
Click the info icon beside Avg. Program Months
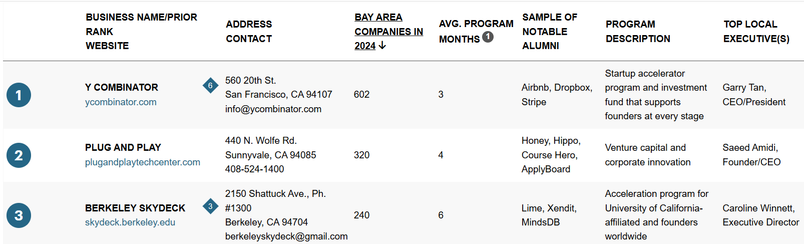coord(488,37)
